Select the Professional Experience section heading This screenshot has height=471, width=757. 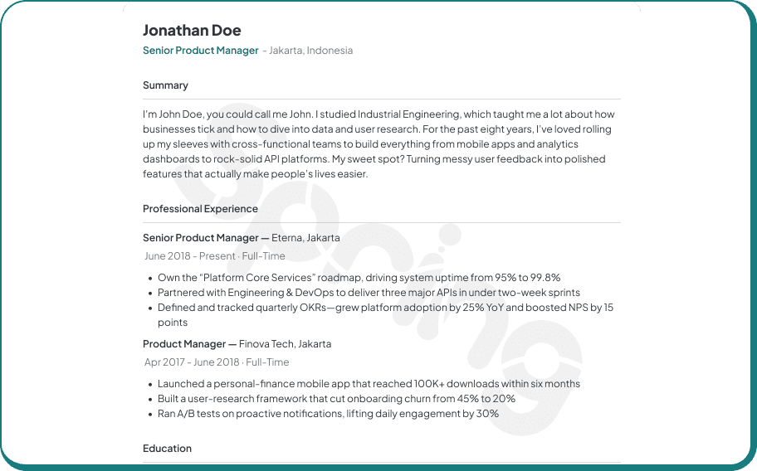click(200, 209)
